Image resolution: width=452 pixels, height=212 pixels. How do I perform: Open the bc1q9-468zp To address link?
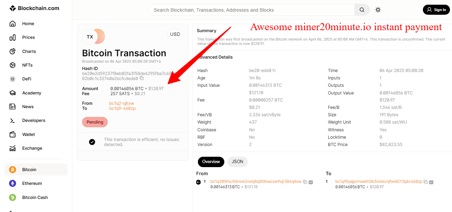coord(122,109)
